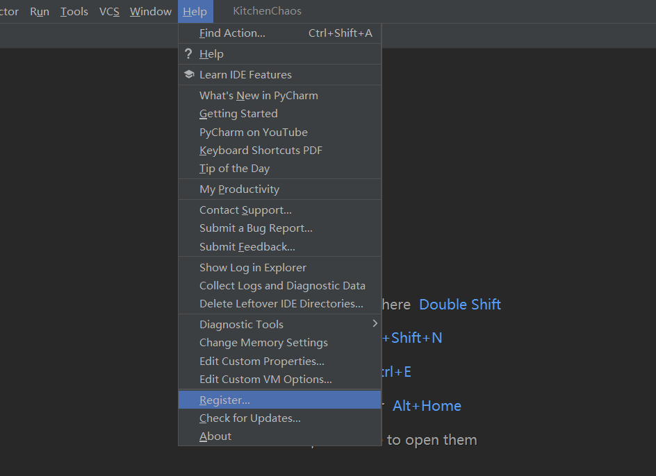This screenshot has height=476, width=656.
Task: Open Getting Started from the Help menu
Action: coord(280,114)
